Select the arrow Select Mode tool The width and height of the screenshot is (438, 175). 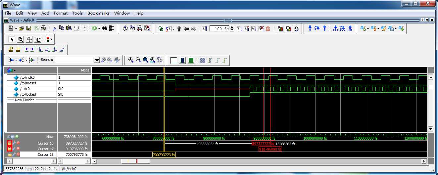pyautogui.click(x=12, y=40)
